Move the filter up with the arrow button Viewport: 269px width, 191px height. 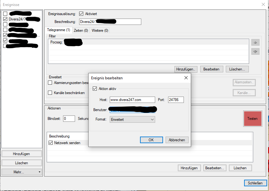point(255,42)
